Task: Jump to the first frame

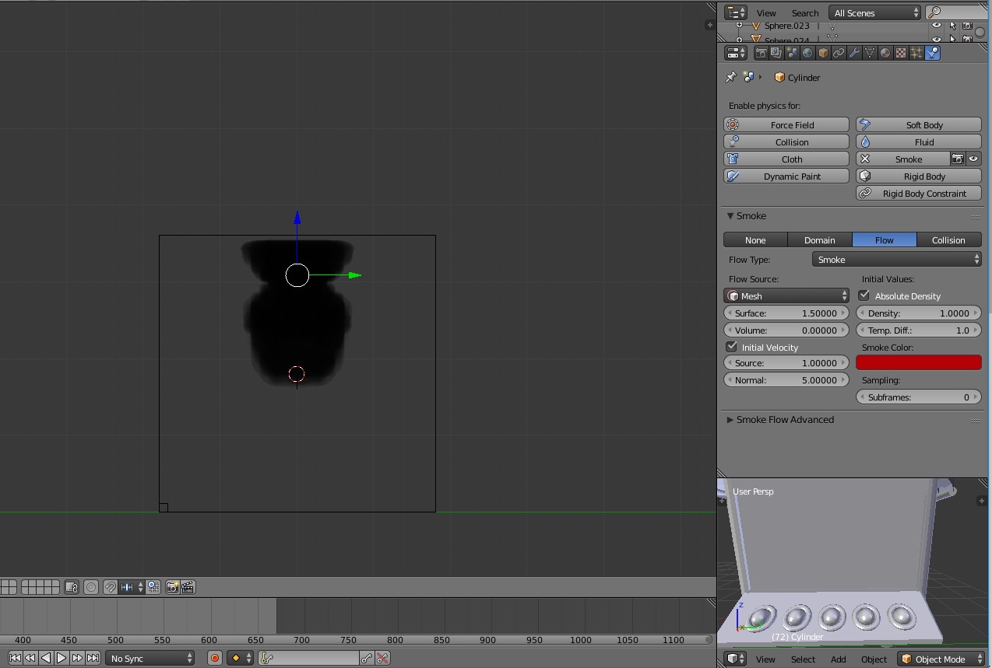Action: click(x=15, y=658)
